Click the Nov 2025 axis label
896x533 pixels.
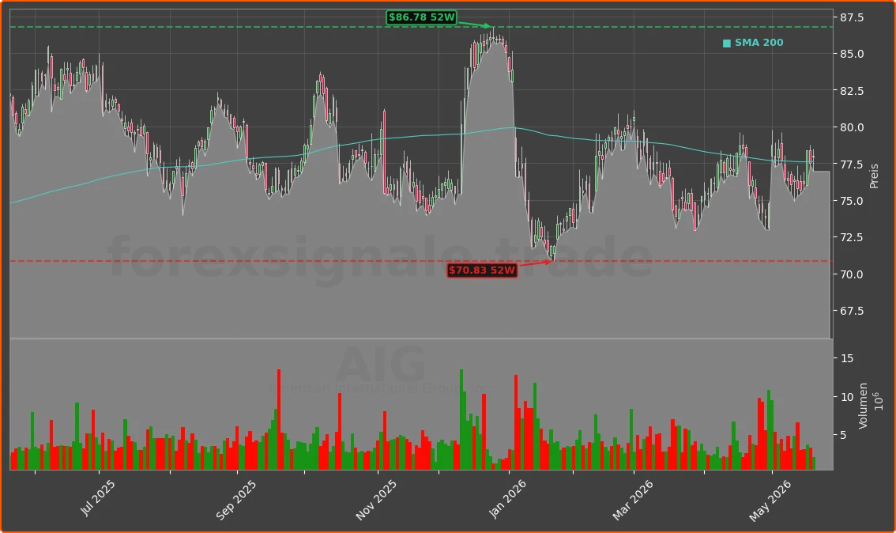376,500
